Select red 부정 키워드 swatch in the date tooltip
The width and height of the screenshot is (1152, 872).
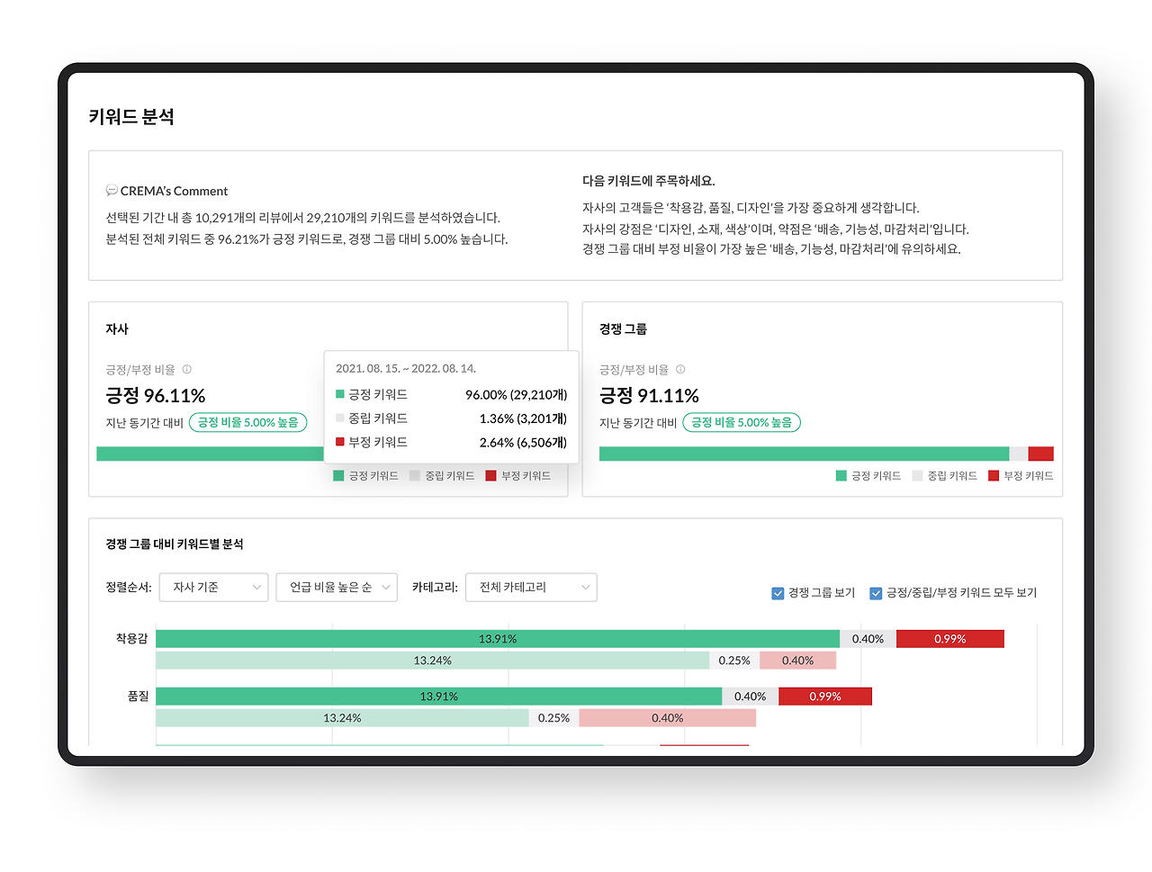340,442
